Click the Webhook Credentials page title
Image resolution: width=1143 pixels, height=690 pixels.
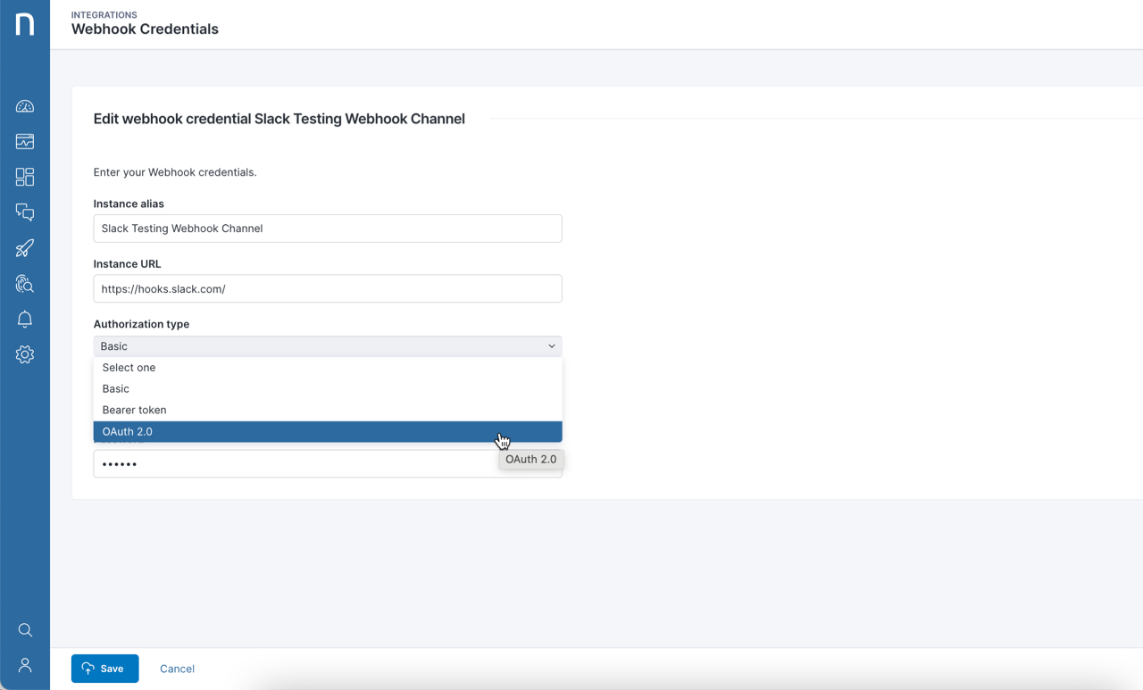(145, 29)
